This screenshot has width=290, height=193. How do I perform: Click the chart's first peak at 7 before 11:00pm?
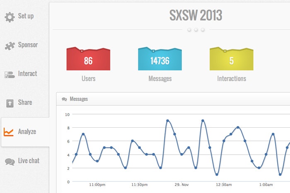pyautogui.click(x=83, y=134)
